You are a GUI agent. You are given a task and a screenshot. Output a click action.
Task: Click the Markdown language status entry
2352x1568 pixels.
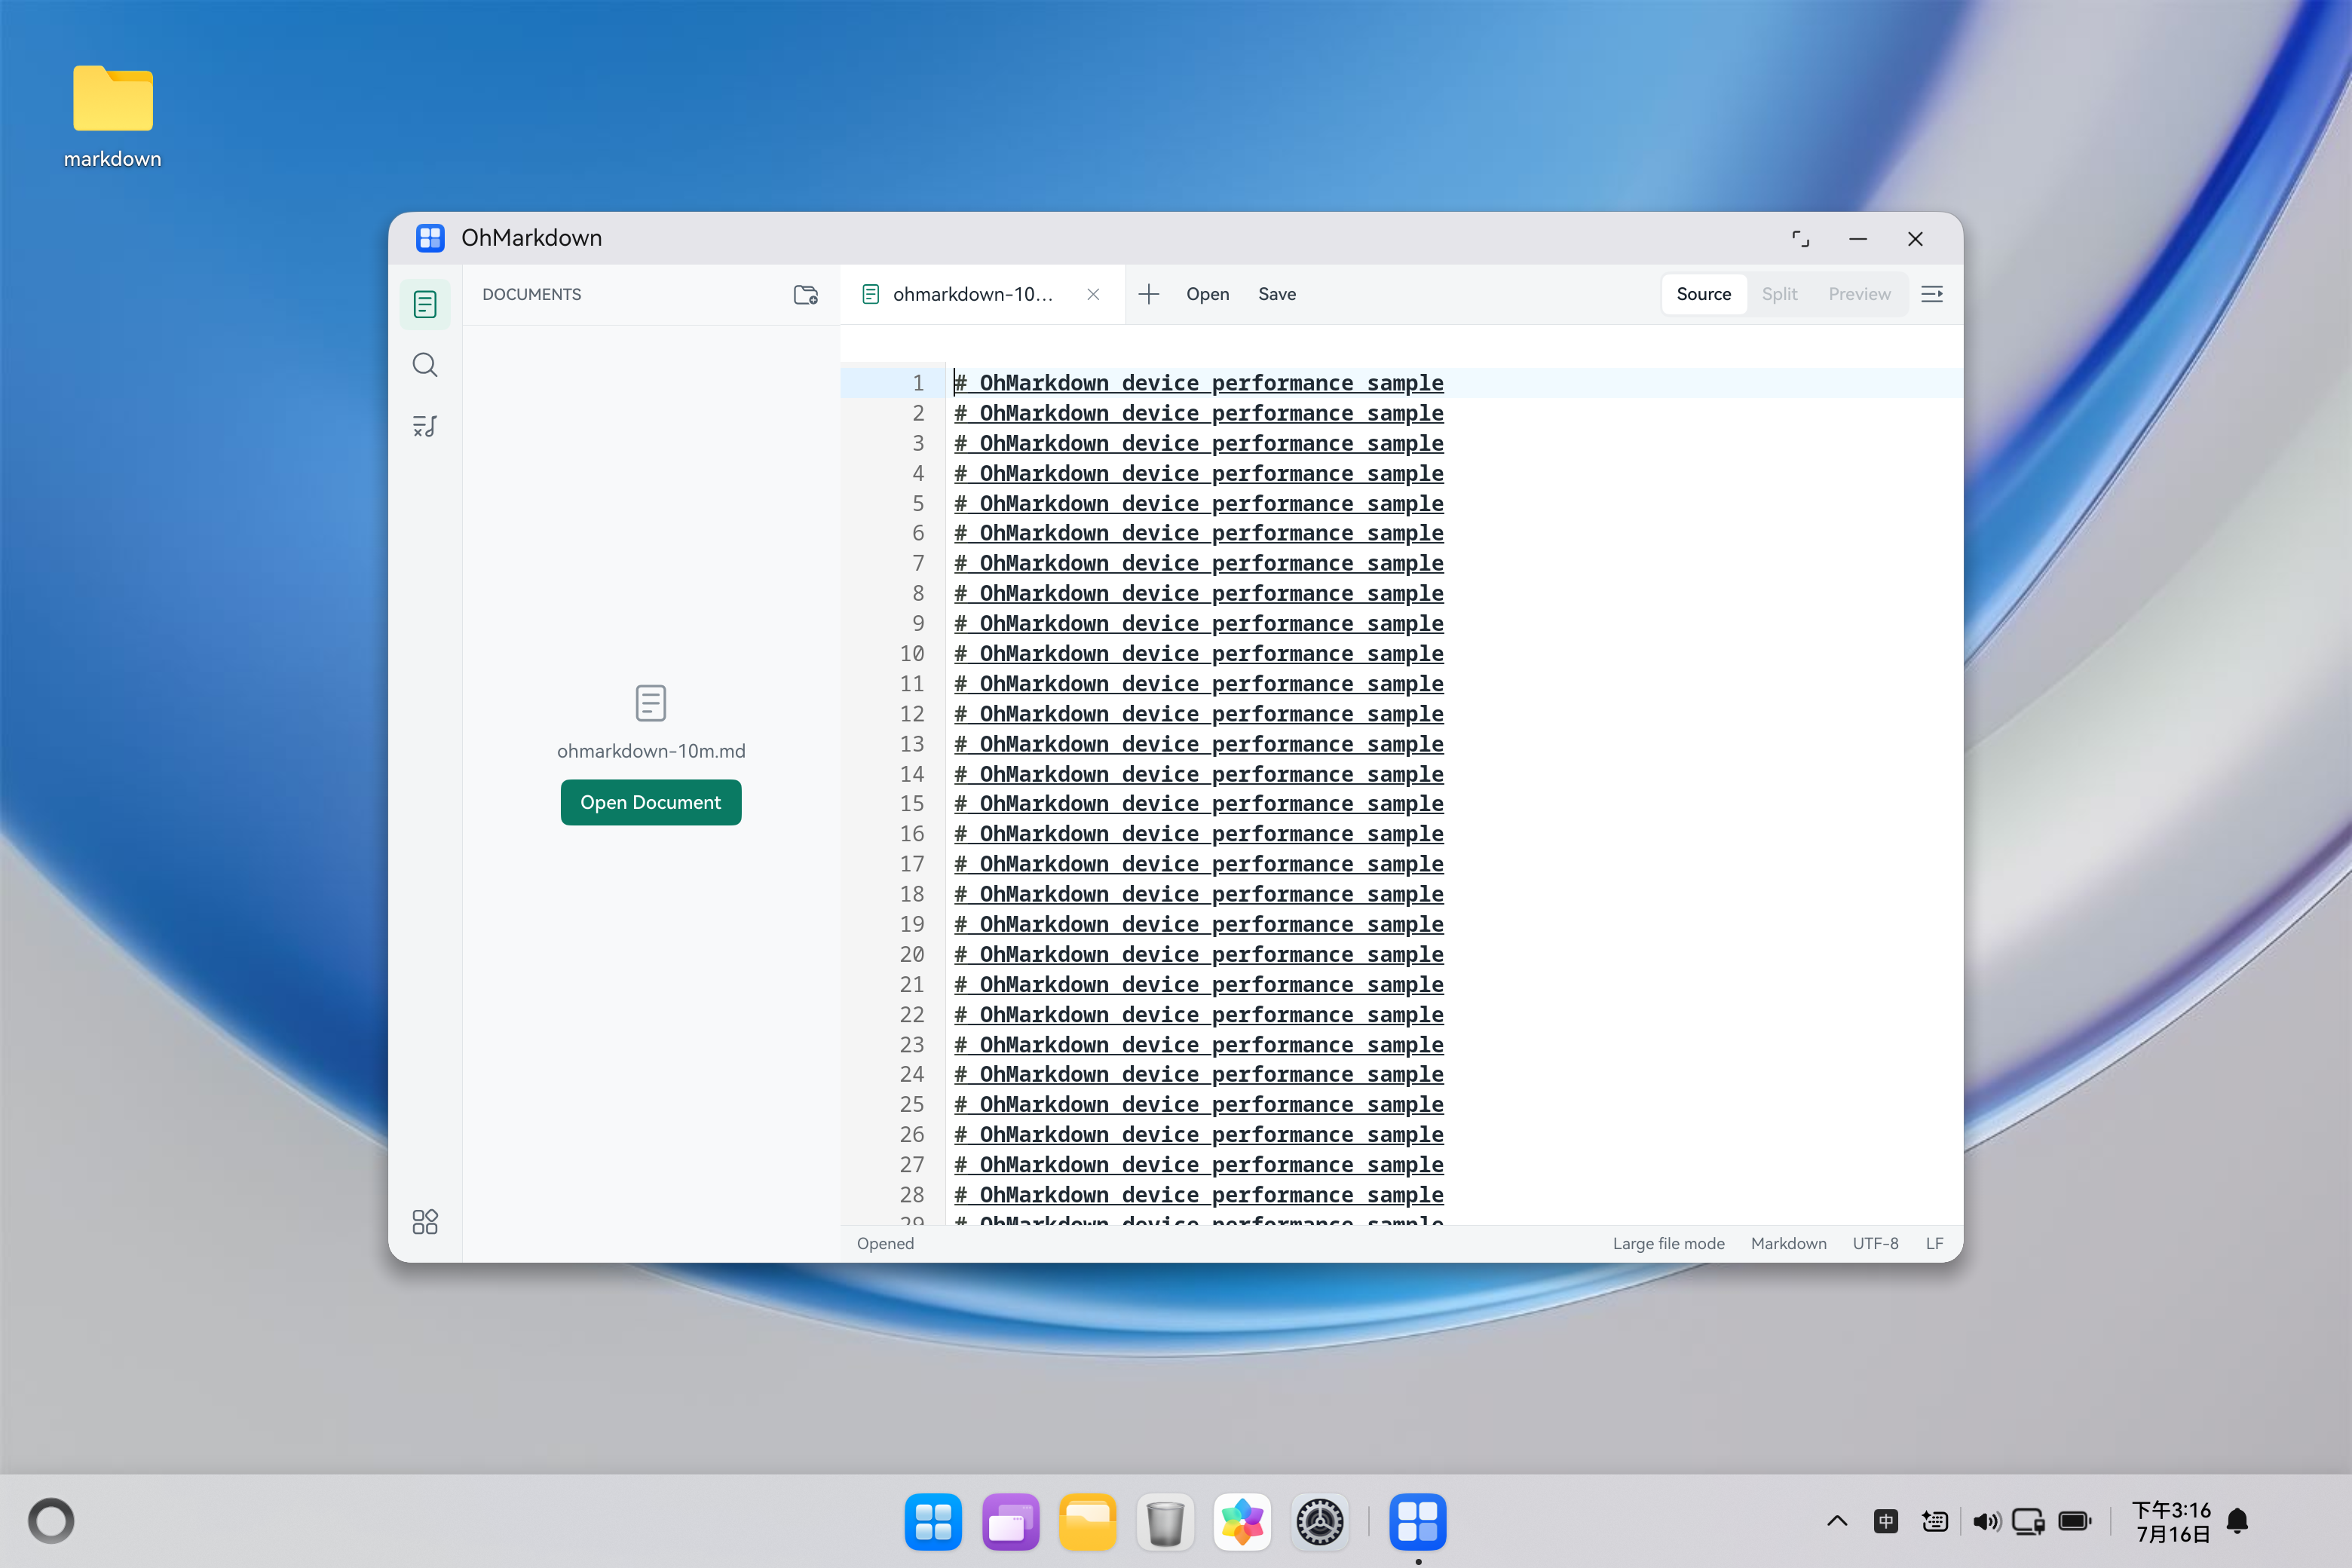(x=1788, y=1243)
